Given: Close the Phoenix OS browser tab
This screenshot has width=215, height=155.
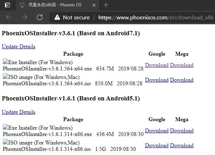Looking at the screenshot, I should coord(94,5).
